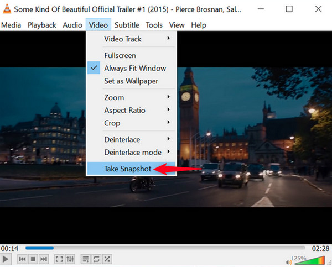Close the open Video menu
Image resolution: width=332 pixels, height=267 pixels.
(x=98, y=25)
